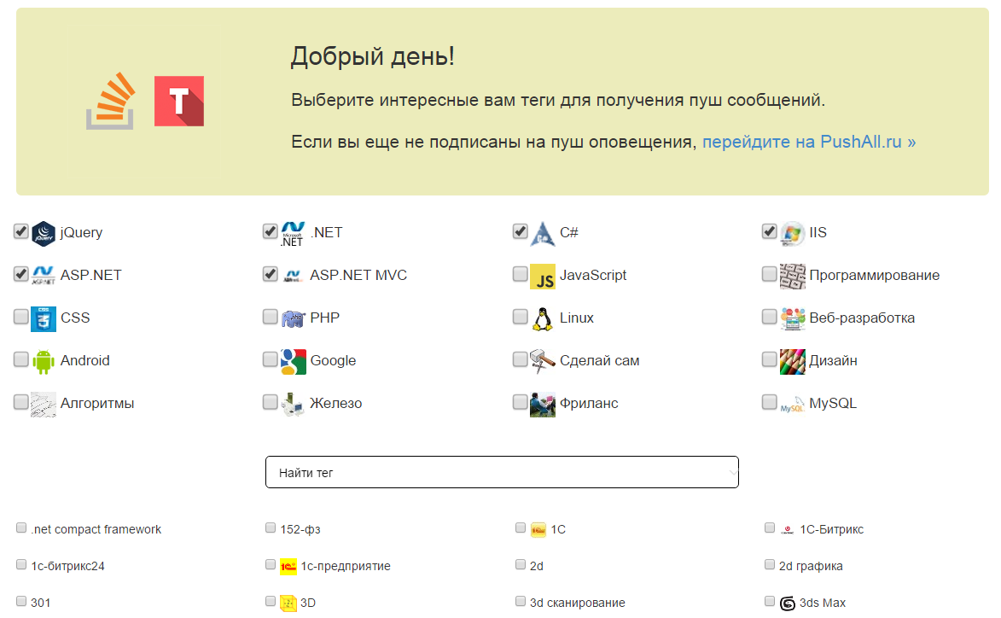Click the yellow JavaScript JS icon
Image resolution: width=1001 pixels, height=618 pixels.
[543, 277]
